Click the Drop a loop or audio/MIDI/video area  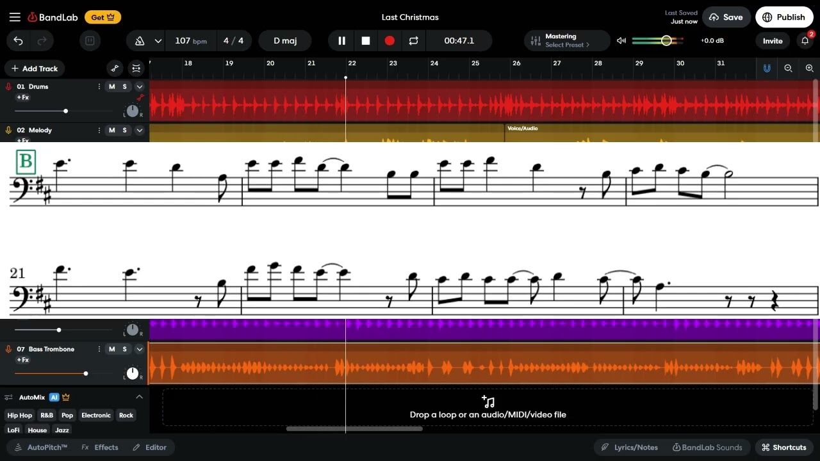tap(488, 408)
